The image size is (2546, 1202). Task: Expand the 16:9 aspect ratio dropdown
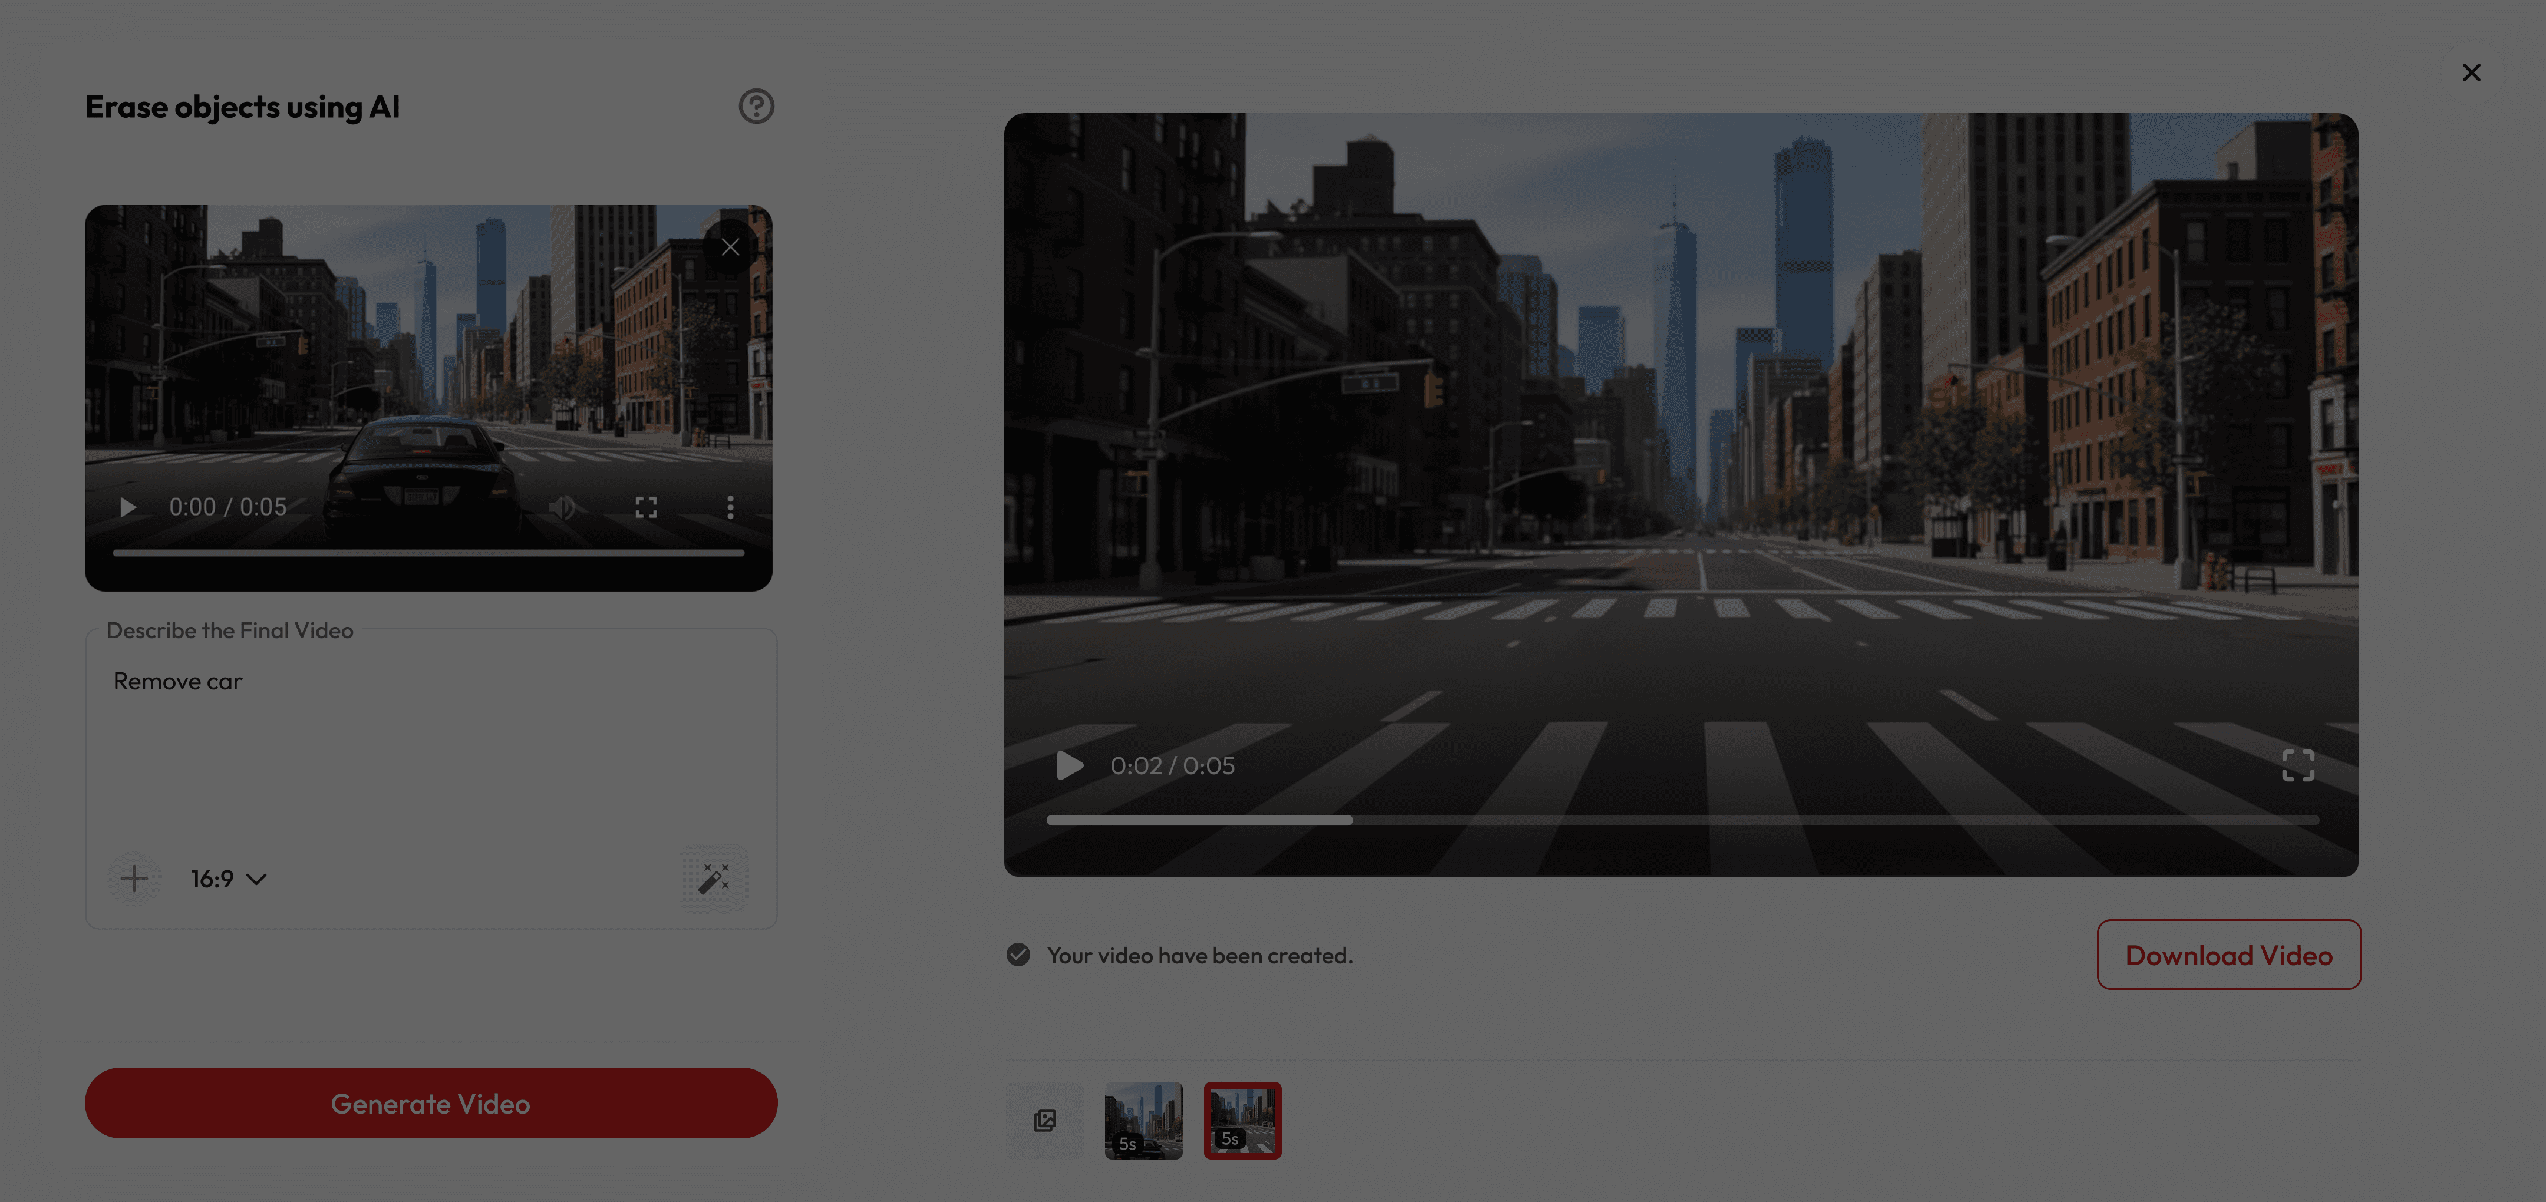(228, 879)
